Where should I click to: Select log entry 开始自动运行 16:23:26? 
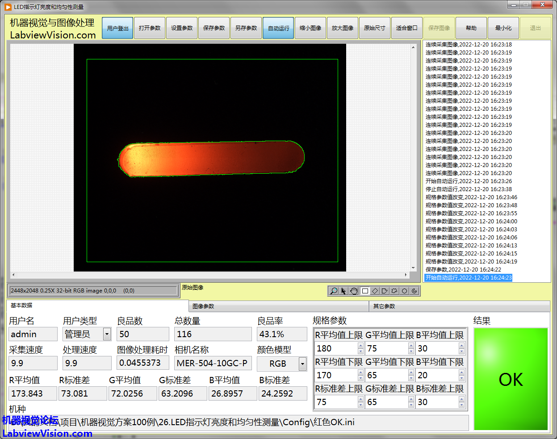click(468, 181)
